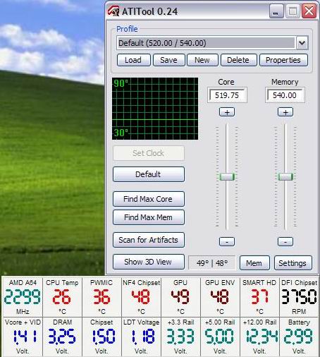Viewport: 320px width, 357px height.
Task: Click the Memory clock value field
Action: tap(285, 95)
